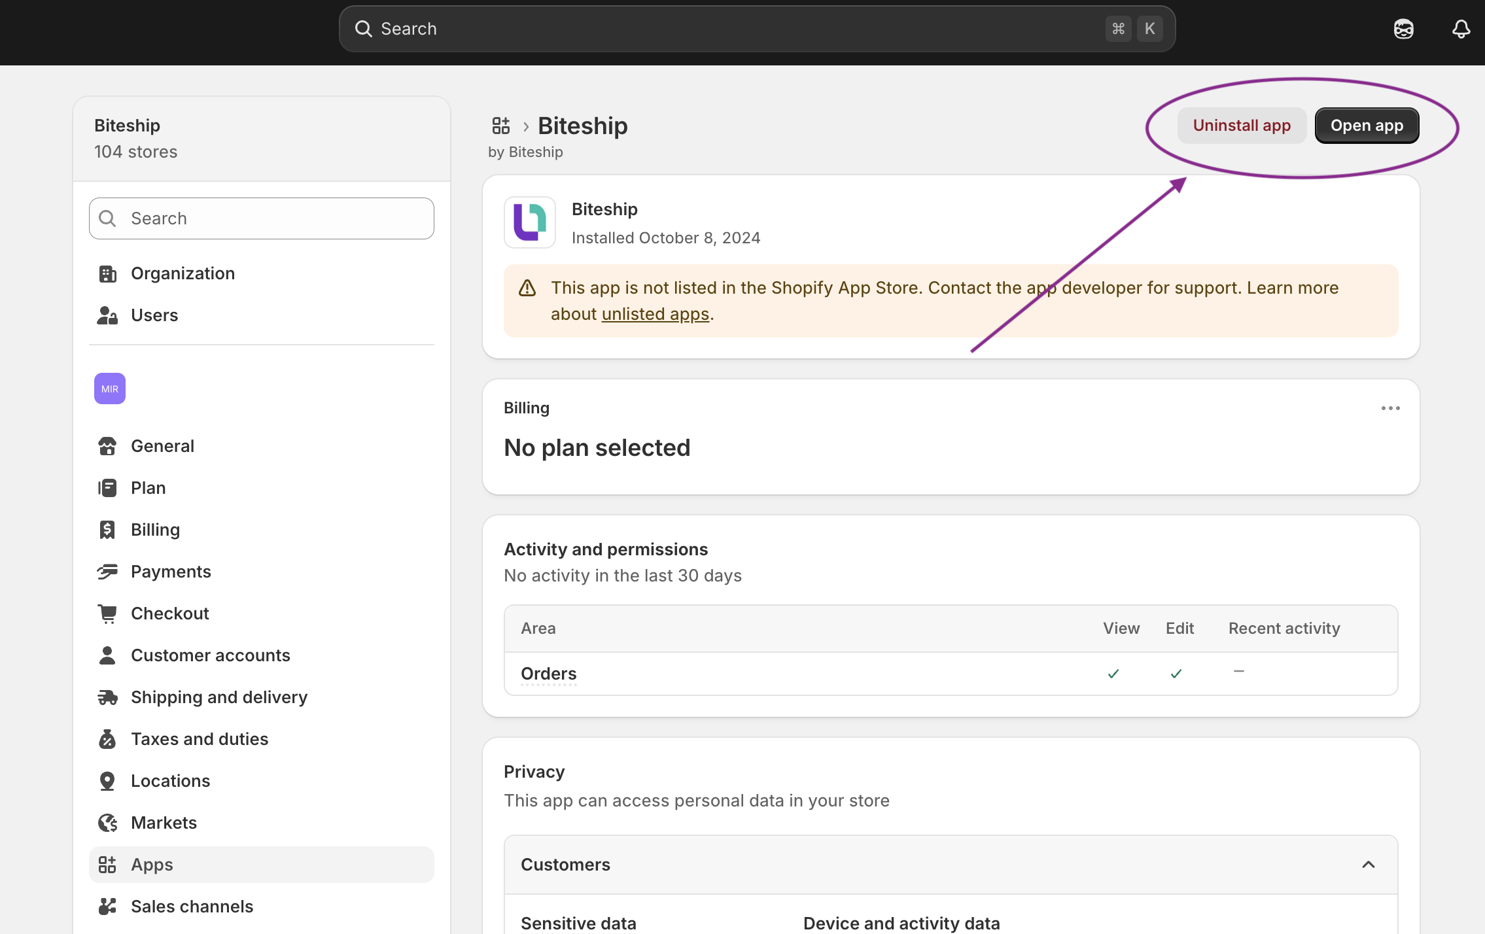Click the magnifier icon in settings search
Screen dimensions: 1485x934
[x=107, y=218]
